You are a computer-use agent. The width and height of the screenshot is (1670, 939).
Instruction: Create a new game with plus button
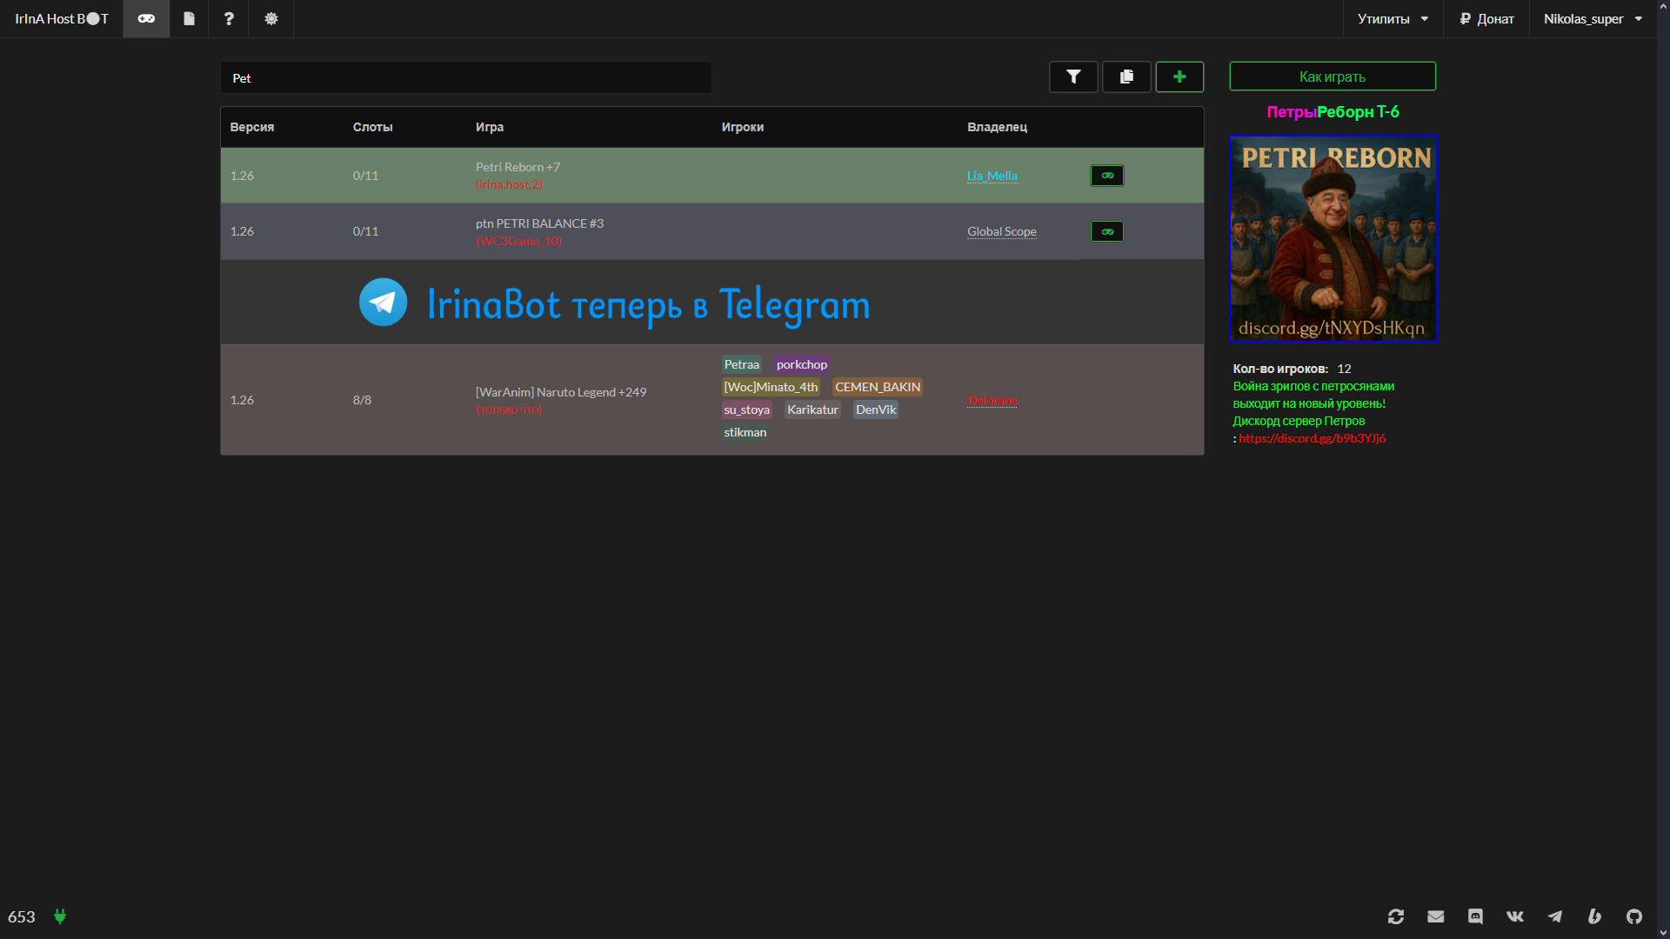pyautogui.click(x=1179, y=77)
